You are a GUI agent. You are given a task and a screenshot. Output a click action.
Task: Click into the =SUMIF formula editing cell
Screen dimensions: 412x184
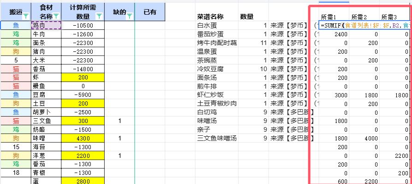pyautogui.click(x=365, y=25)
